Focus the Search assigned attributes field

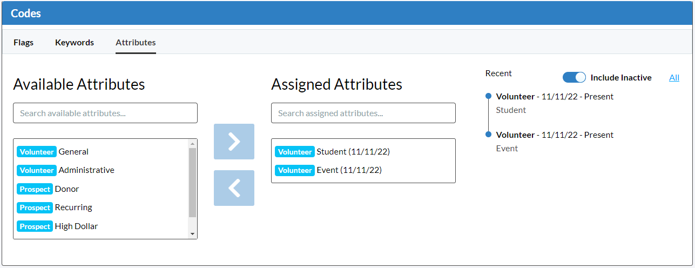coord(363,113)
